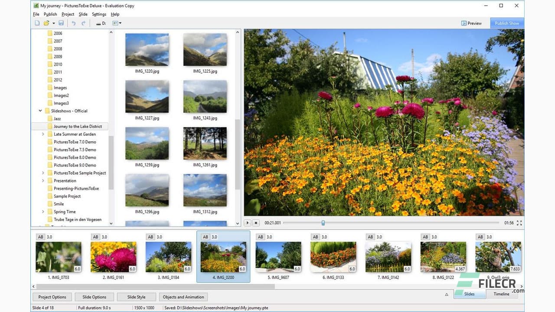The width and height of the screenshot is (555, 312).
Task: Click the Publish Show button
Action: click(x=506, y=23)
